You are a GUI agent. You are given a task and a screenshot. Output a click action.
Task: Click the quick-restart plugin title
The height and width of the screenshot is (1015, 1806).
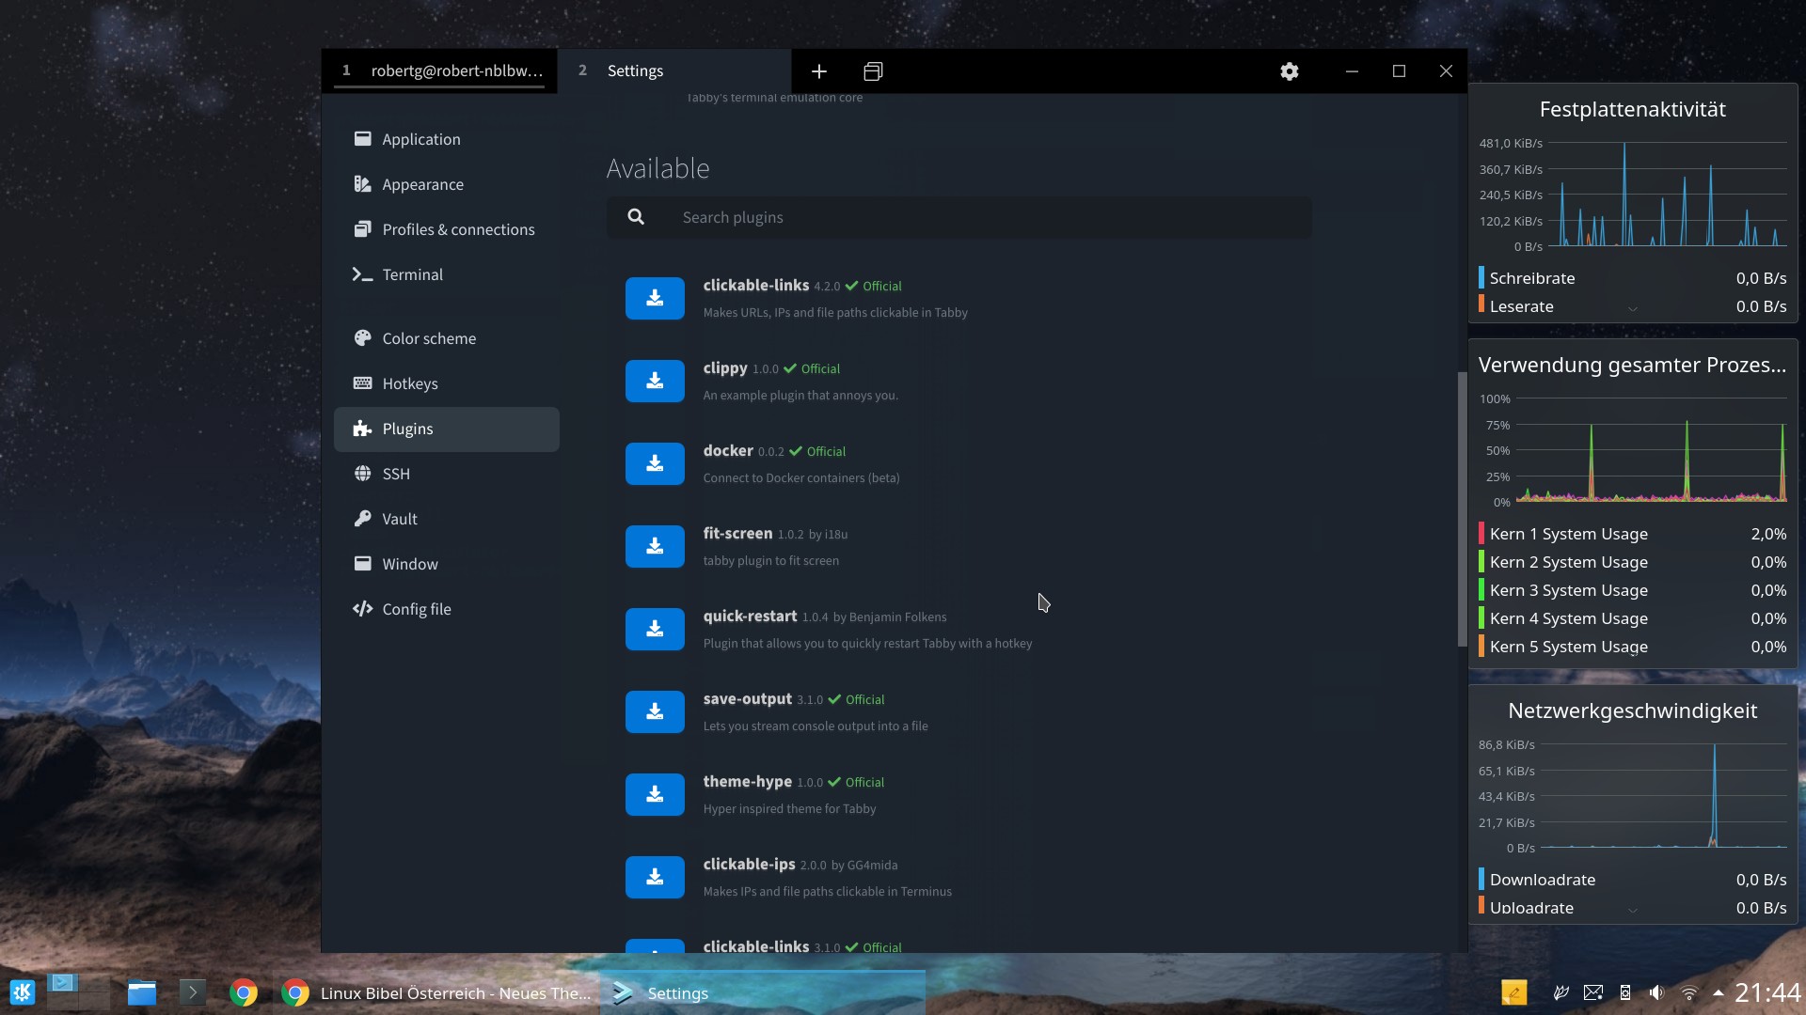pyautogui.click(x=750, y=617)
